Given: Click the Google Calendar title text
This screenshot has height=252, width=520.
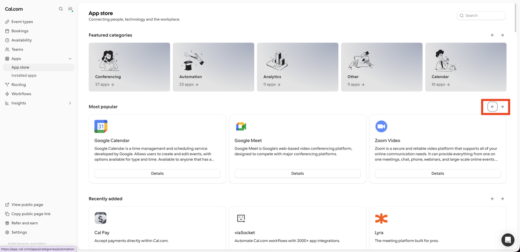Looking at the screenshot, I should [x=112, y=140].
